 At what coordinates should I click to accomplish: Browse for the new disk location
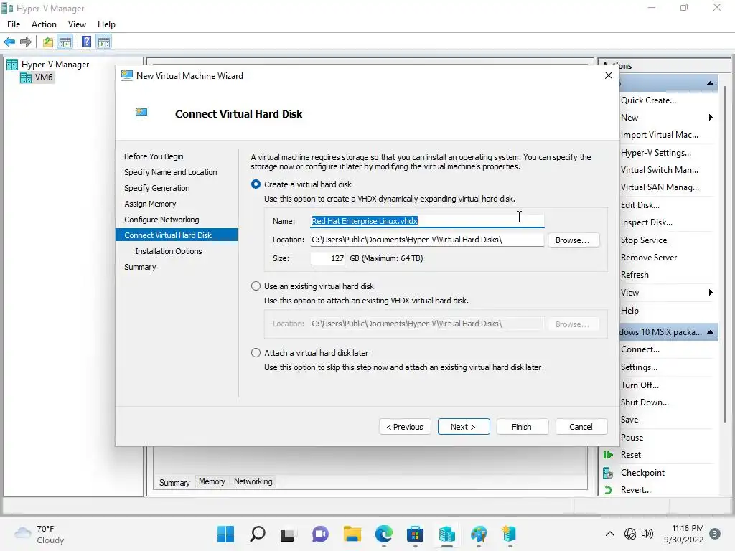pyautogui.click(x=574, y=240)
